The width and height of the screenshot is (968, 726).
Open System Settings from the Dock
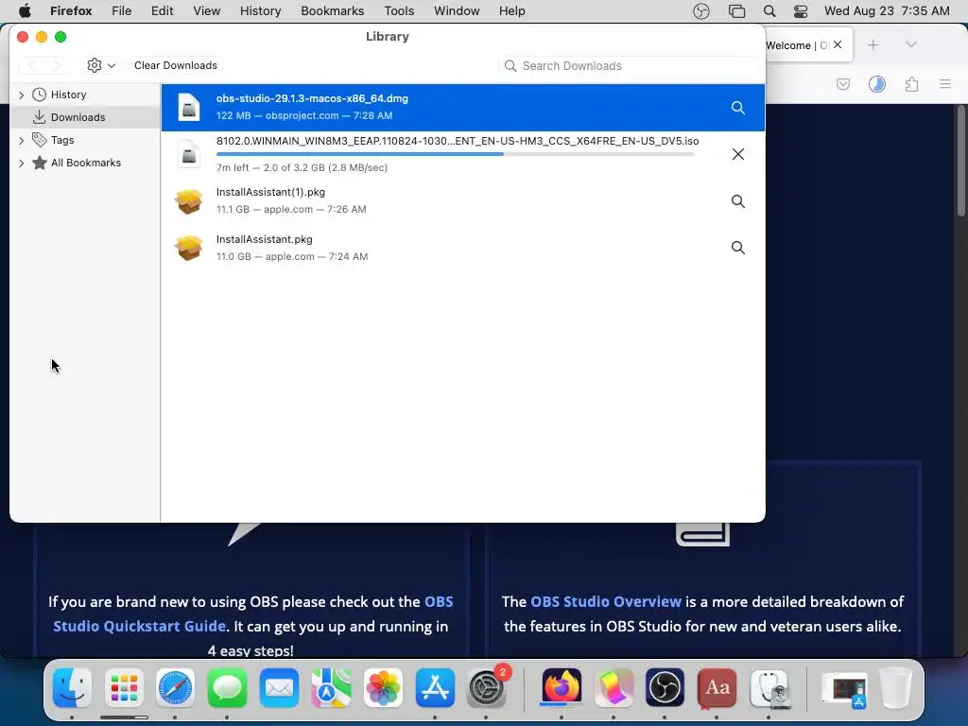pos(487,688)
